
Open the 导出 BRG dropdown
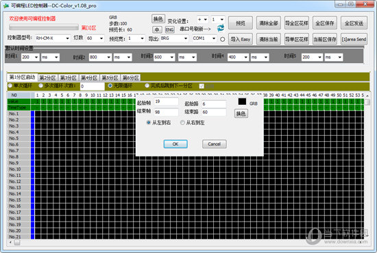(186, 38)
